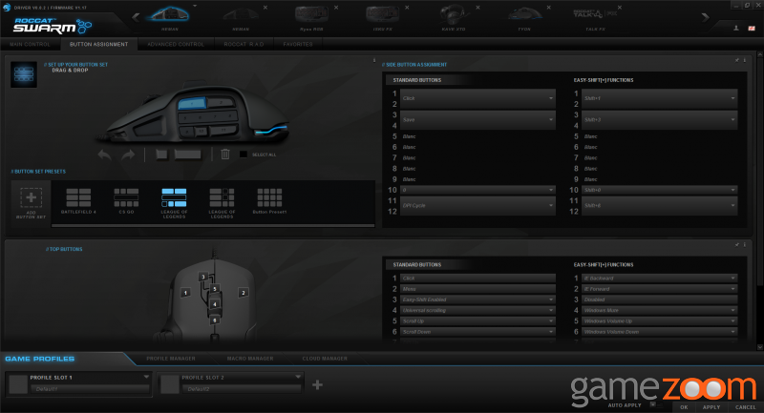
Task: Open side buttons 11-12 DPI Cycle dropdown
Action: click(477, 206)
